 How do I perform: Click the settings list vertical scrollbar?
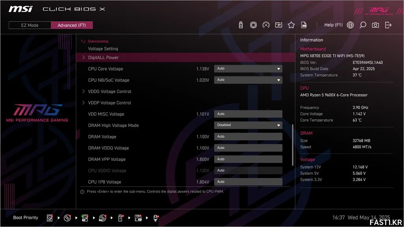293,145
